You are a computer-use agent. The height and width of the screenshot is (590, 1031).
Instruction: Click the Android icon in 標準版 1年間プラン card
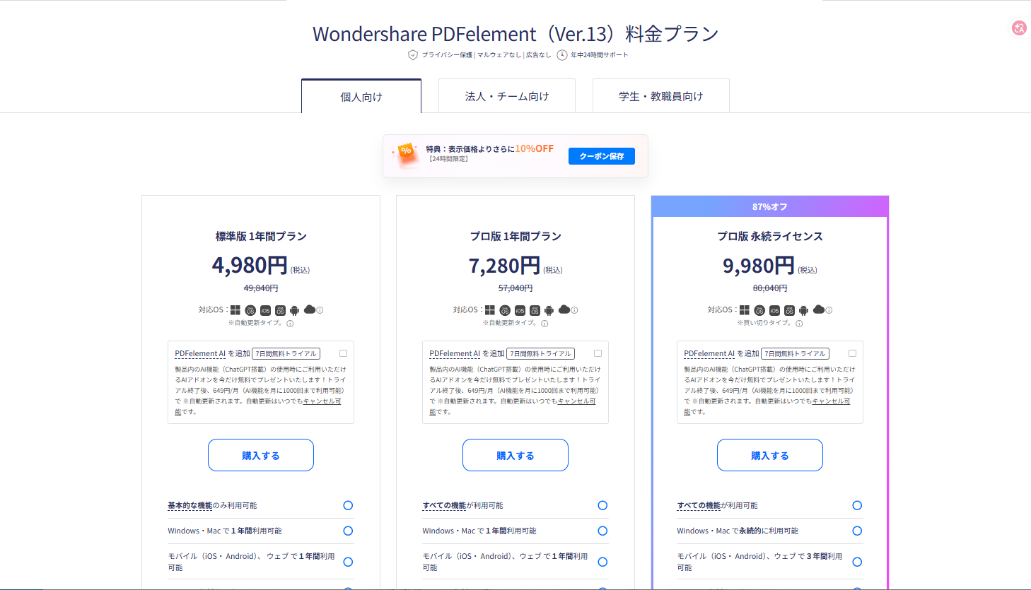point(294,310)
